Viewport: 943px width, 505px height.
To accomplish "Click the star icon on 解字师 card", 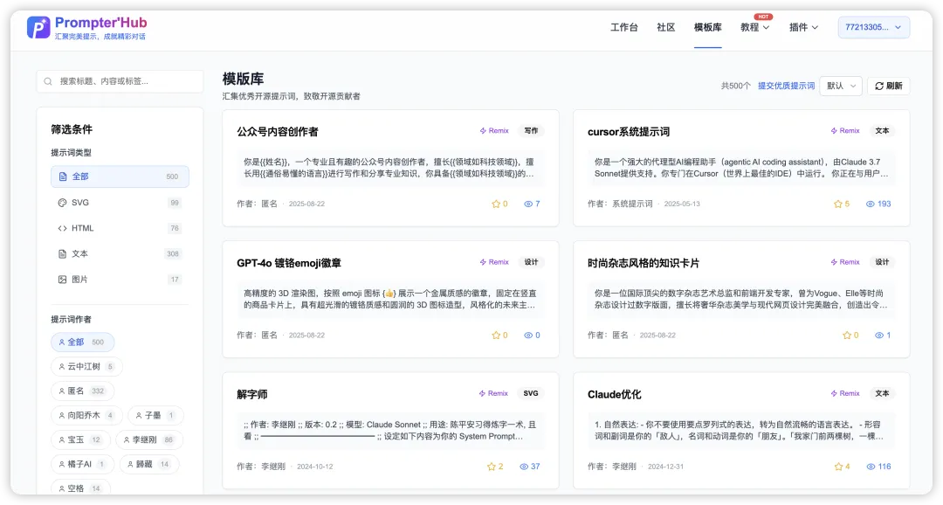I will coord(491,467).
